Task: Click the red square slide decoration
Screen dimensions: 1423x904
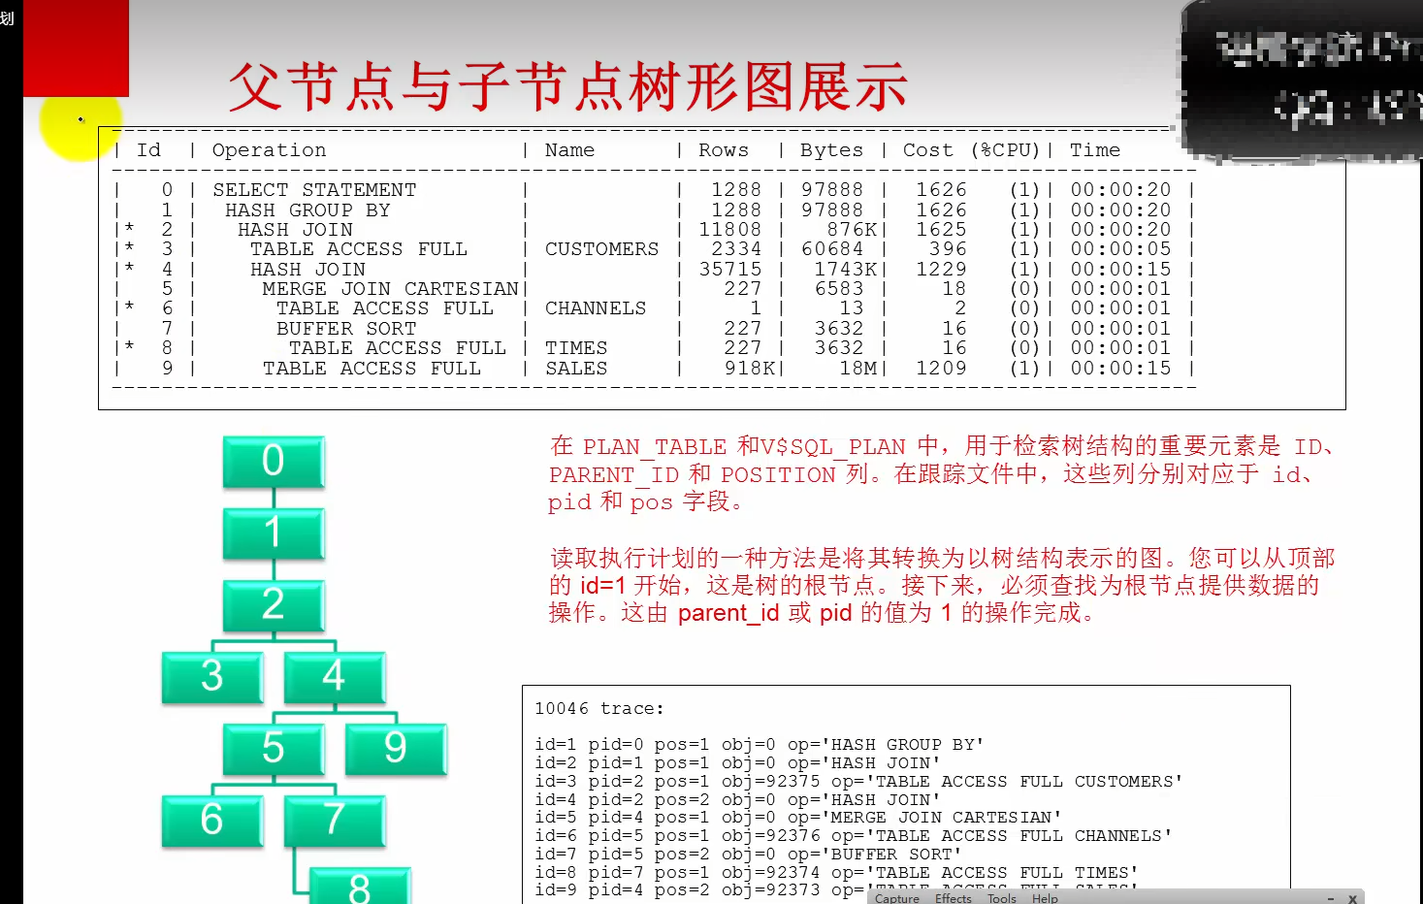Action: (76, 48)
